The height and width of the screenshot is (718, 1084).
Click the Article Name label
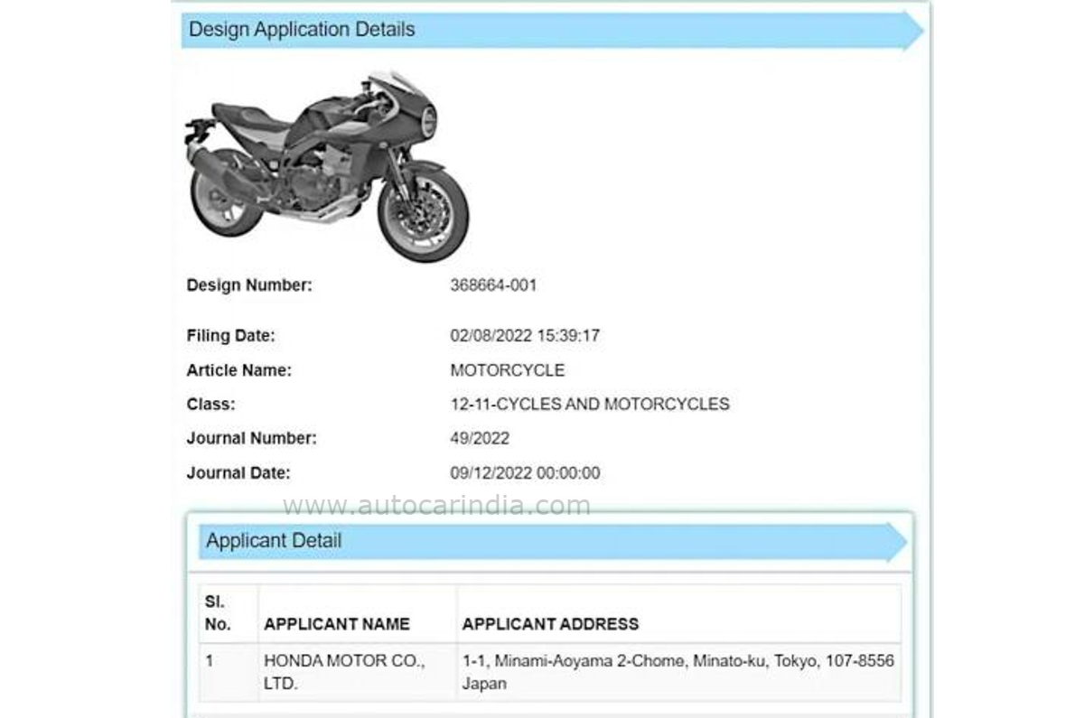[239, 369]
